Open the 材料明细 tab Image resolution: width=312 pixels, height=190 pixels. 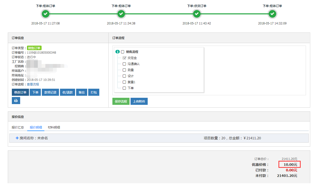click(x=54, y=128)
